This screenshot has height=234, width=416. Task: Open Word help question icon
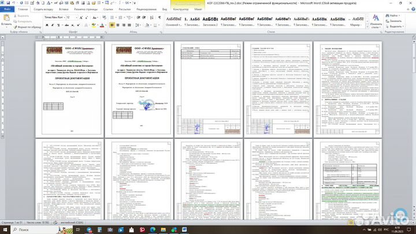click(x=413, y=9)
